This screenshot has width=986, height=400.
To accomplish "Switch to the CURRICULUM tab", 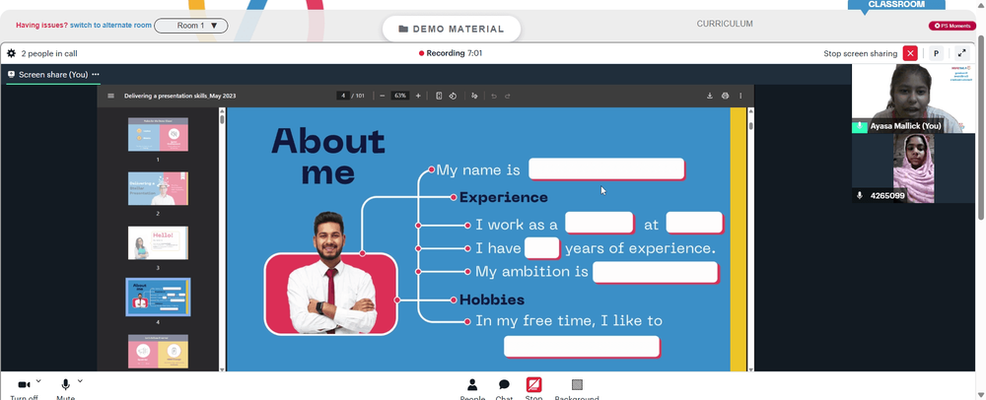I will click(x=725, y=24).
